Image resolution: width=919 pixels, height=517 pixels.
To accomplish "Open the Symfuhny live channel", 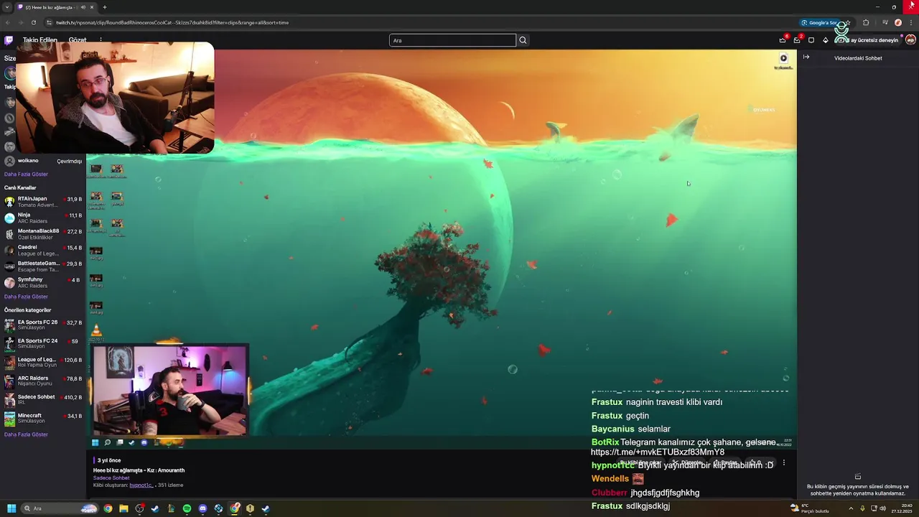I will tap(43, 283).
